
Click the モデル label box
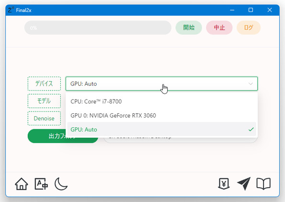click(44, 101)
